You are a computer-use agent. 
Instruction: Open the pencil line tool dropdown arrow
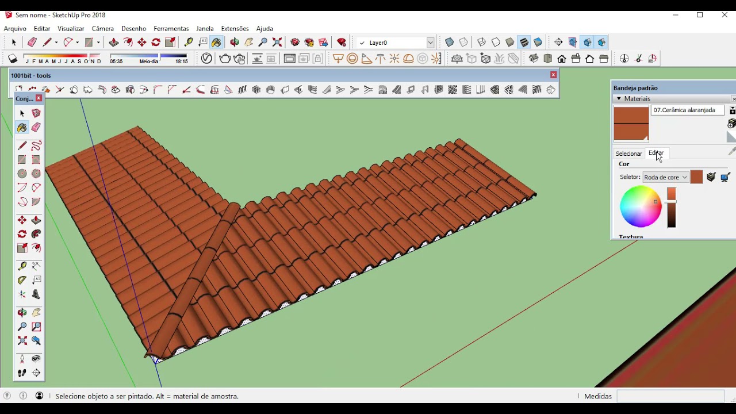[56, 43]
